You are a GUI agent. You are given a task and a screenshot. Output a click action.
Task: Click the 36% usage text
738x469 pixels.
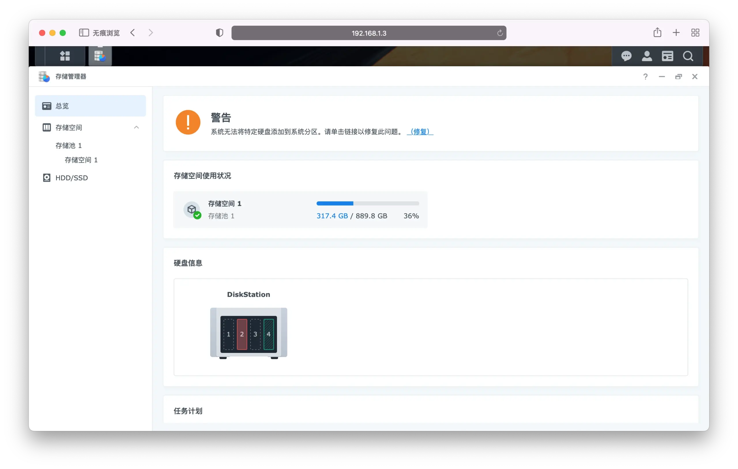(411, 216)
